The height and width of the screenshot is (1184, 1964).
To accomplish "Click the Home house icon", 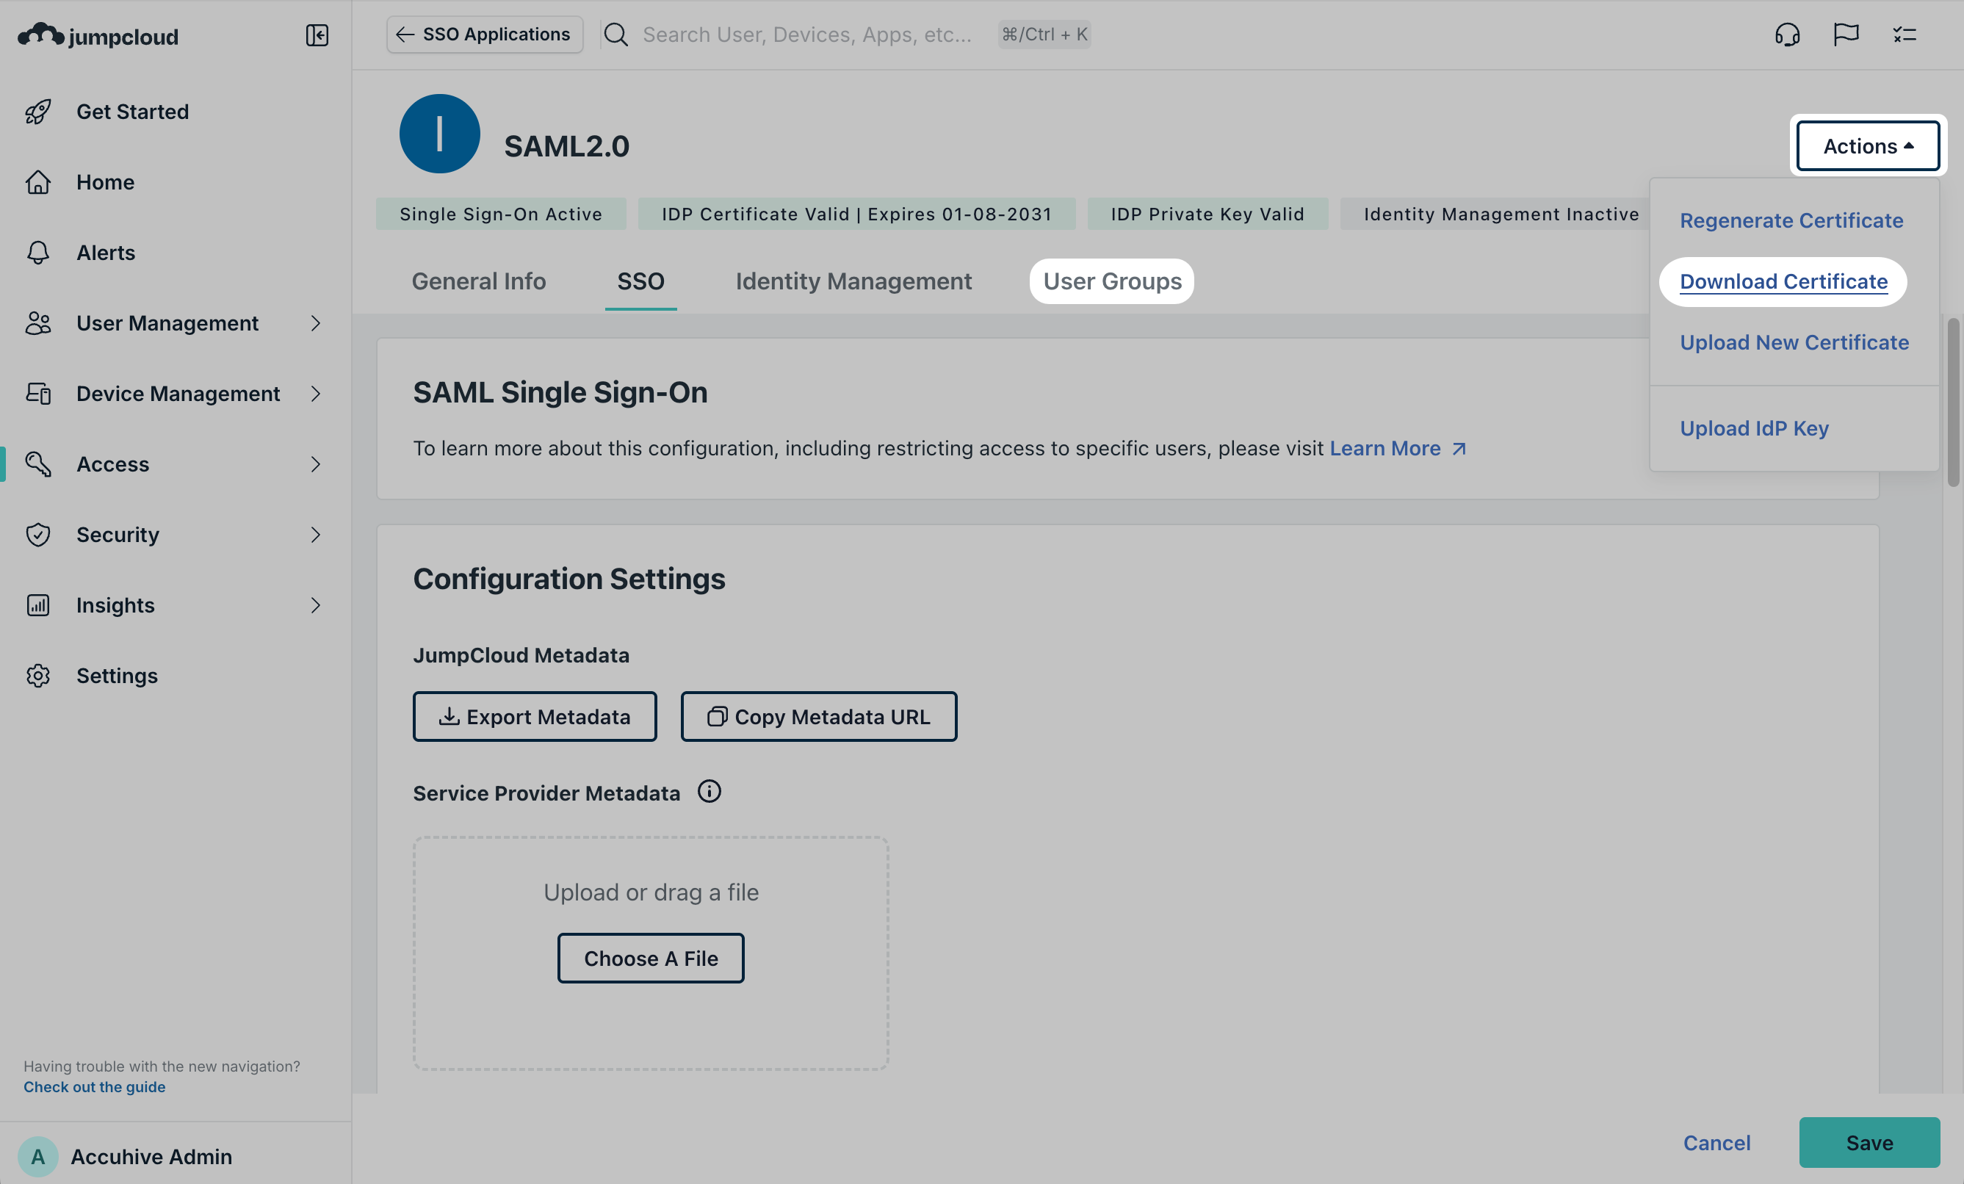I will tap(38, 183).
